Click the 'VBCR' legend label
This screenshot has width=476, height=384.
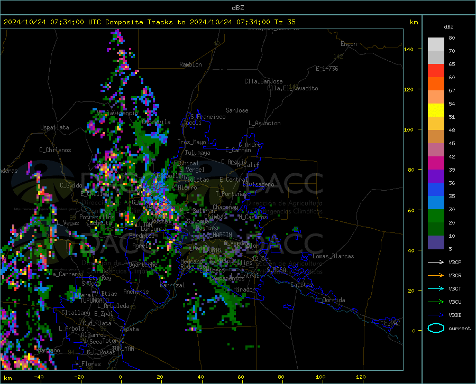(455, 276)
